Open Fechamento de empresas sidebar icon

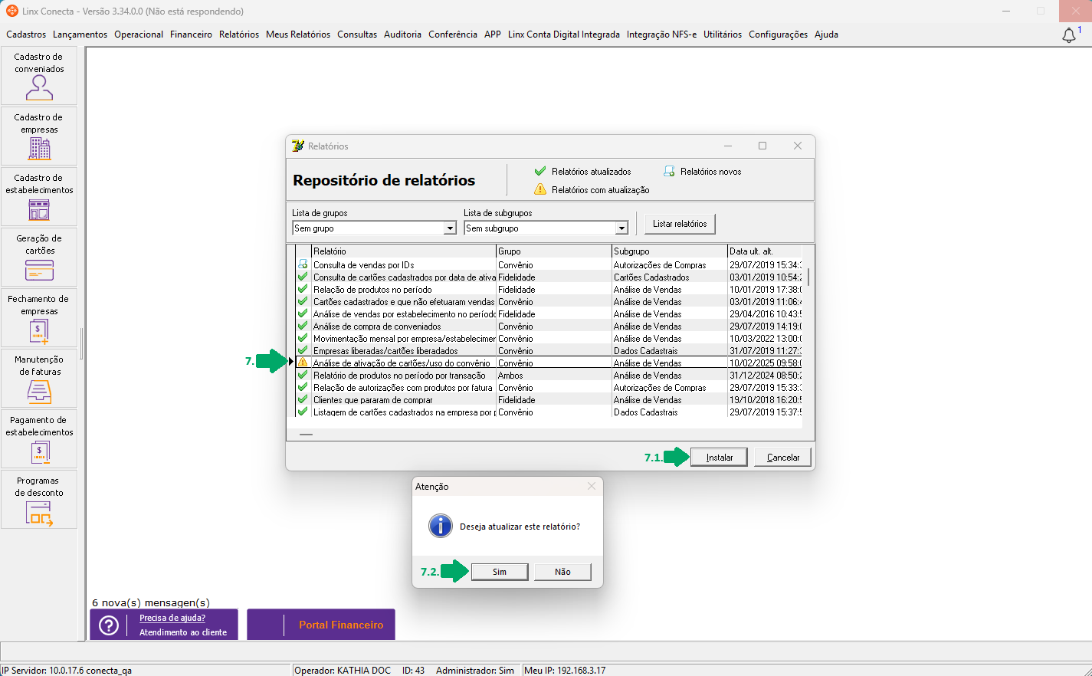[39, 331]
